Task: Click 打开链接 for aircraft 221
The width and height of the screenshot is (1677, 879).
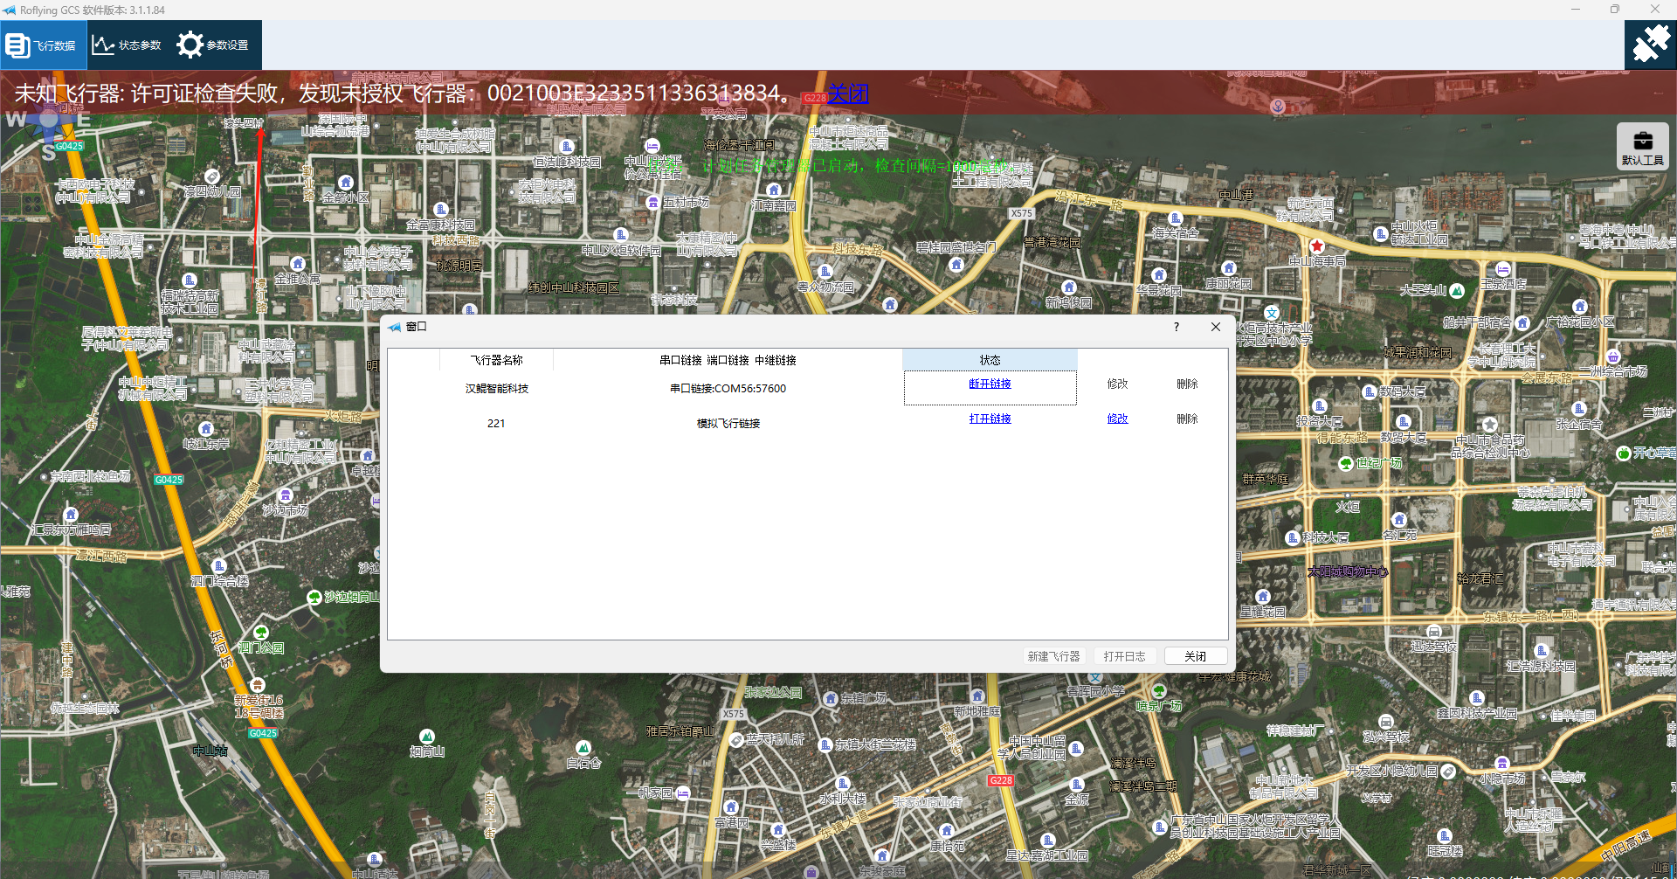Action: [990, 419]
